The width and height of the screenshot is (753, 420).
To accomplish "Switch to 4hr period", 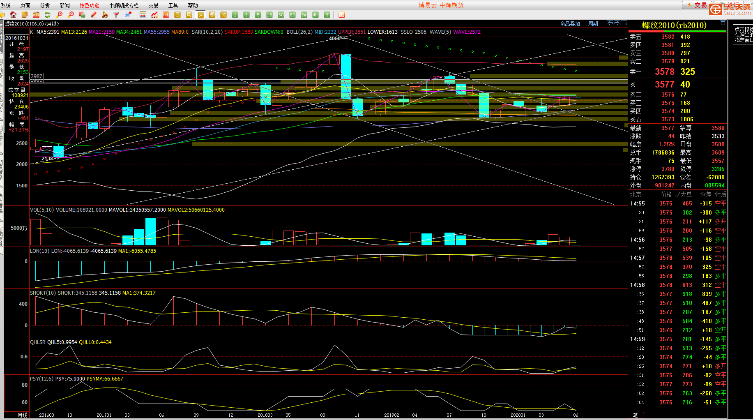I will point(315,15).
